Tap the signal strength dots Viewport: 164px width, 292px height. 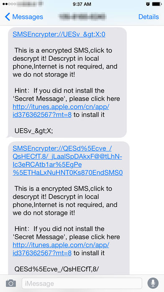click(9, 4)
